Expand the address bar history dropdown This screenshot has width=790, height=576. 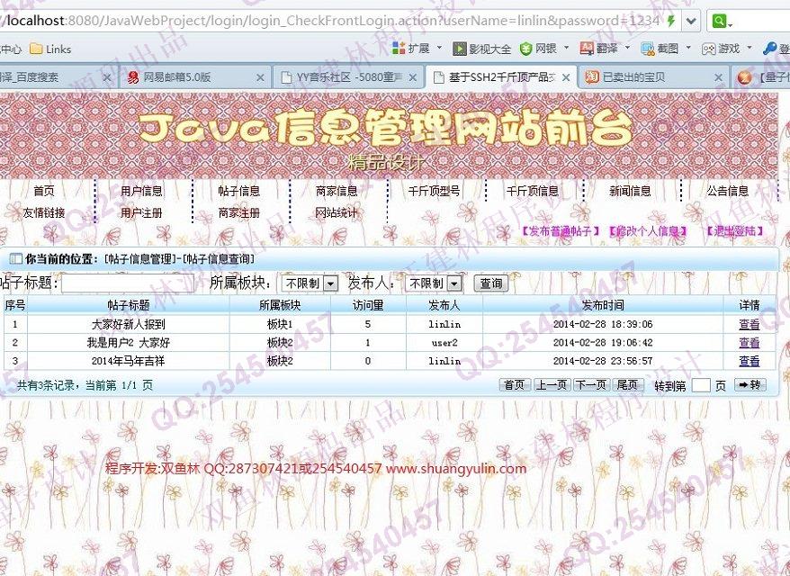coord(691,21)
